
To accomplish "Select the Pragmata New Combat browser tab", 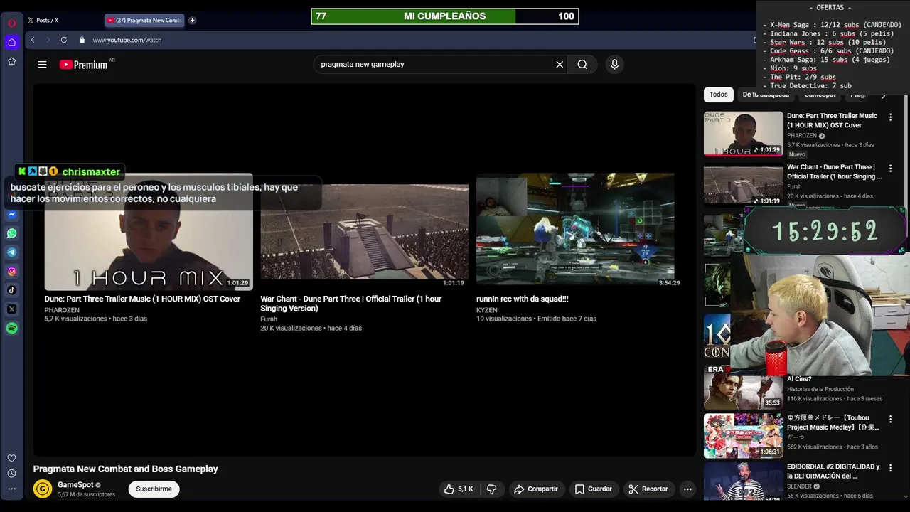I will 144,21.
